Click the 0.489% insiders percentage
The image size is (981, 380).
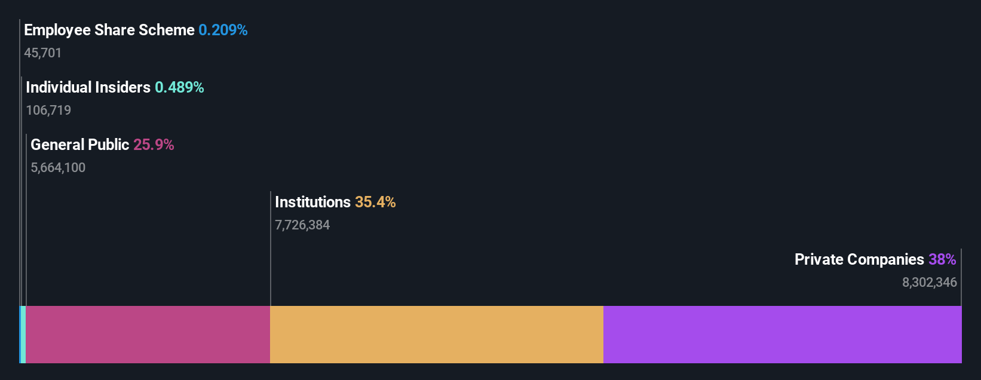179,87
